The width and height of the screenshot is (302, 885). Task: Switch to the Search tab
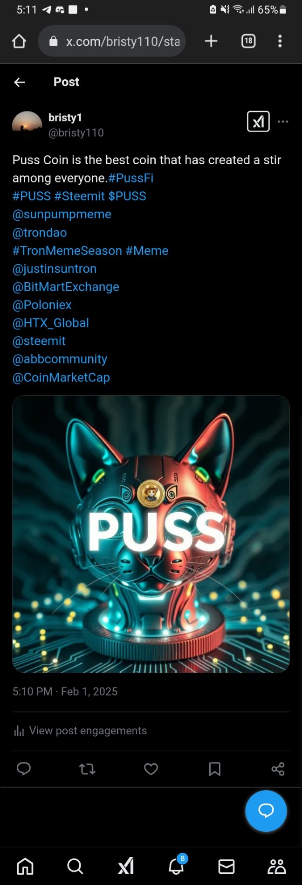tap(75, 866)
